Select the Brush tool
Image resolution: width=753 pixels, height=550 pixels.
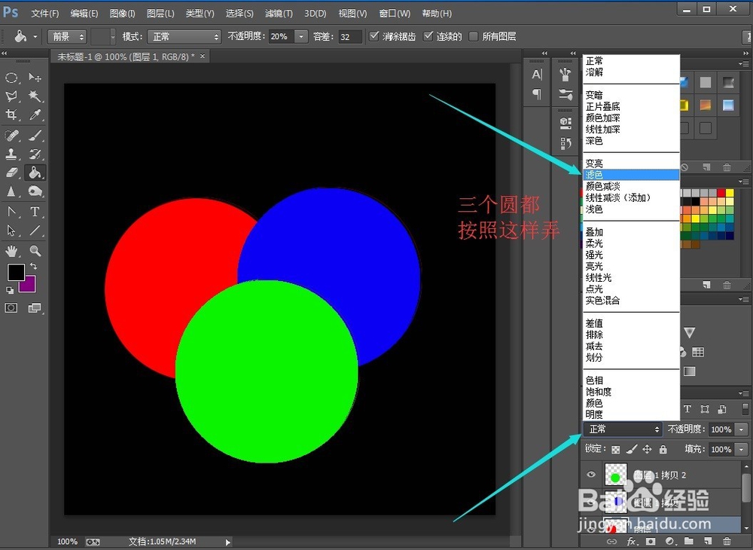[x=35, y=136]
